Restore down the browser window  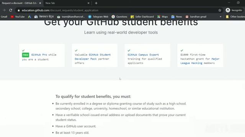[238, 3]
